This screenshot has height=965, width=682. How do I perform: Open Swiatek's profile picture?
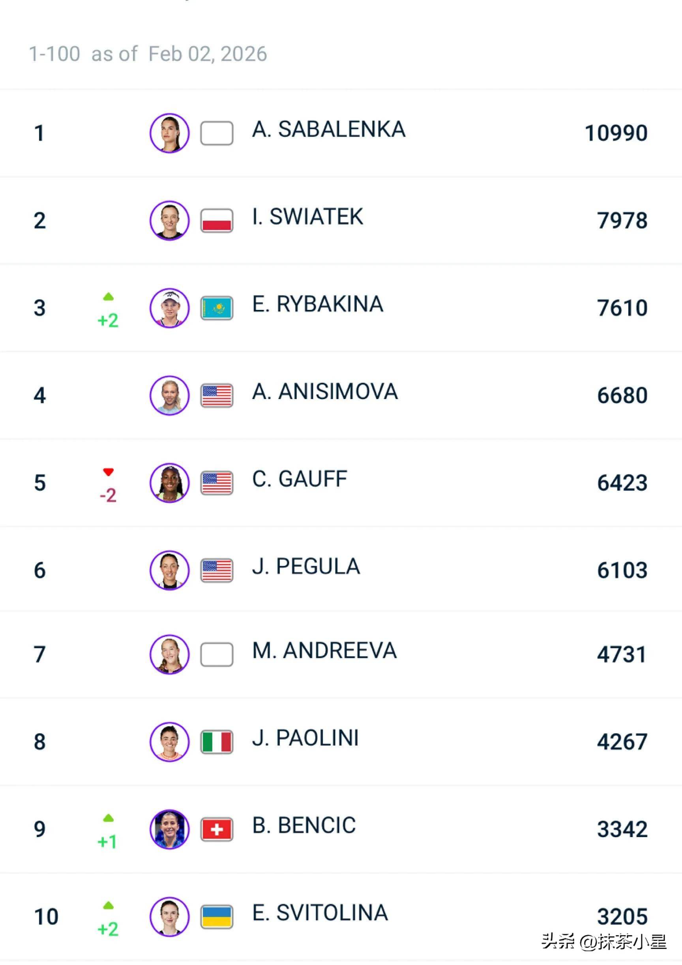pos(169,221)
